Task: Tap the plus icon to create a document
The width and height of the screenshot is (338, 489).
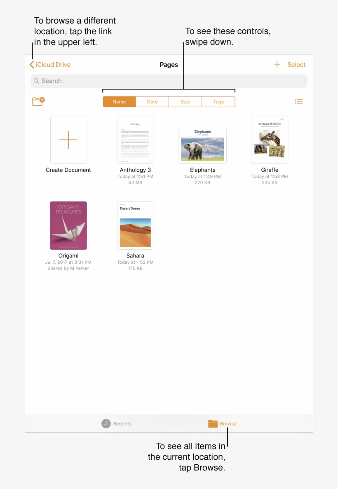Action: pyautogui.click(x=68, y=140)
